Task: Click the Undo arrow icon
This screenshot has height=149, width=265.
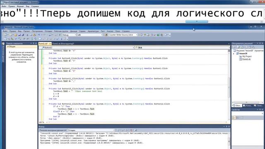Action: (39, 35)
